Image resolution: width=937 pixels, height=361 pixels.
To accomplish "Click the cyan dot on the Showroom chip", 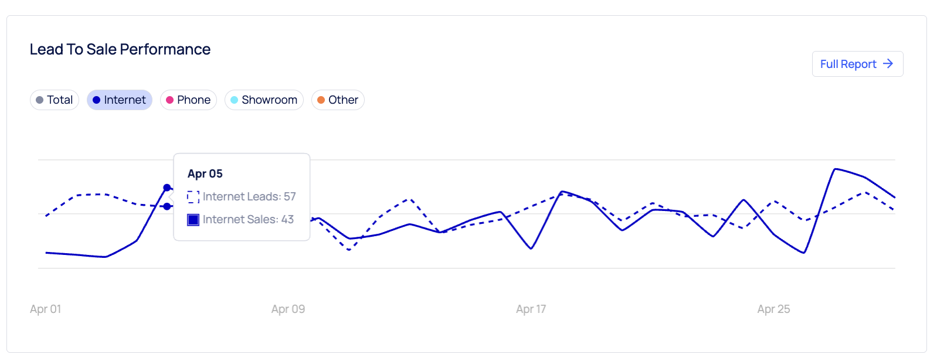I will (x=236, y=100).
